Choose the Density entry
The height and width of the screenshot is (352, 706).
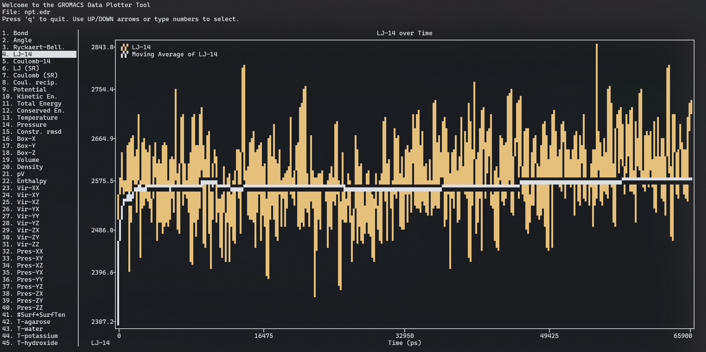[23, 167]
